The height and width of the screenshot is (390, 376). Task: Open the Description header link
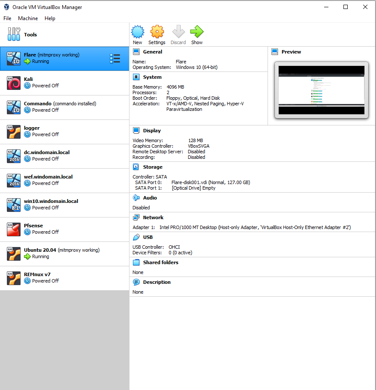coord(157,282)
